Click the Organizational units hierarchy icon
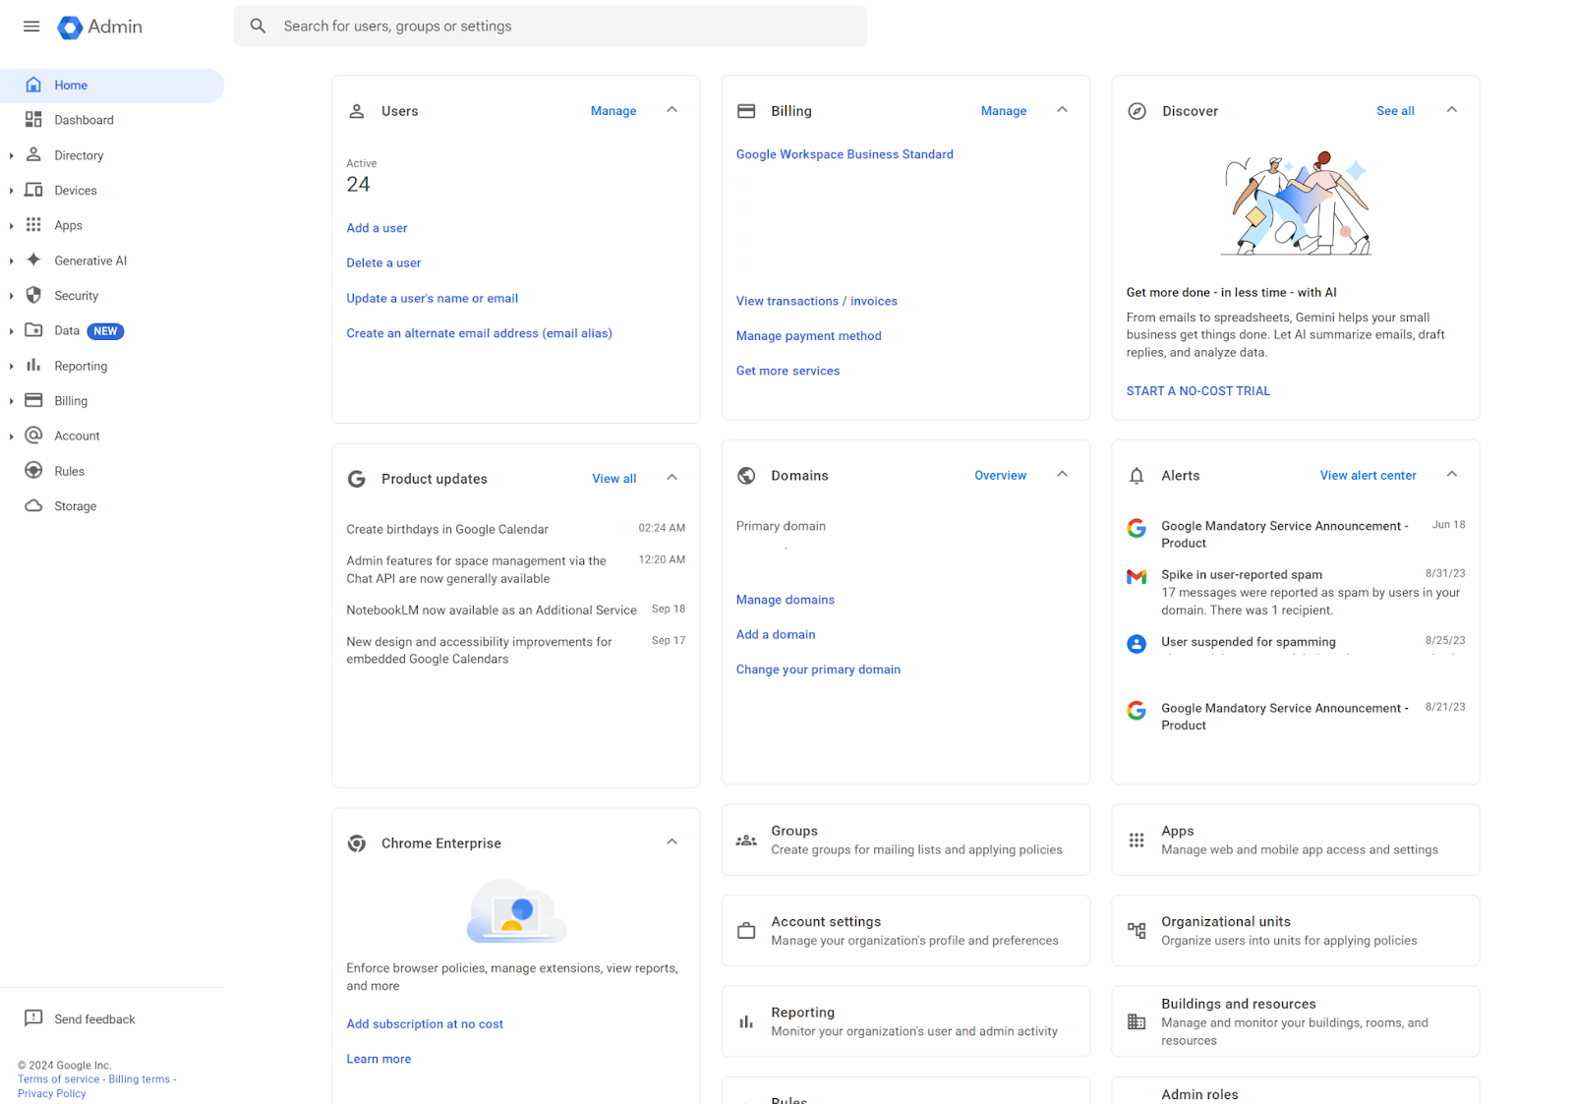The image size is (1573, 1104). pyautogui.click(x=1136, y=930)
